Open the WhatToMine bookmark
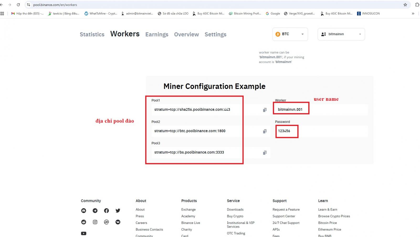Screen dimensions: 420x237 pos(101,13)
